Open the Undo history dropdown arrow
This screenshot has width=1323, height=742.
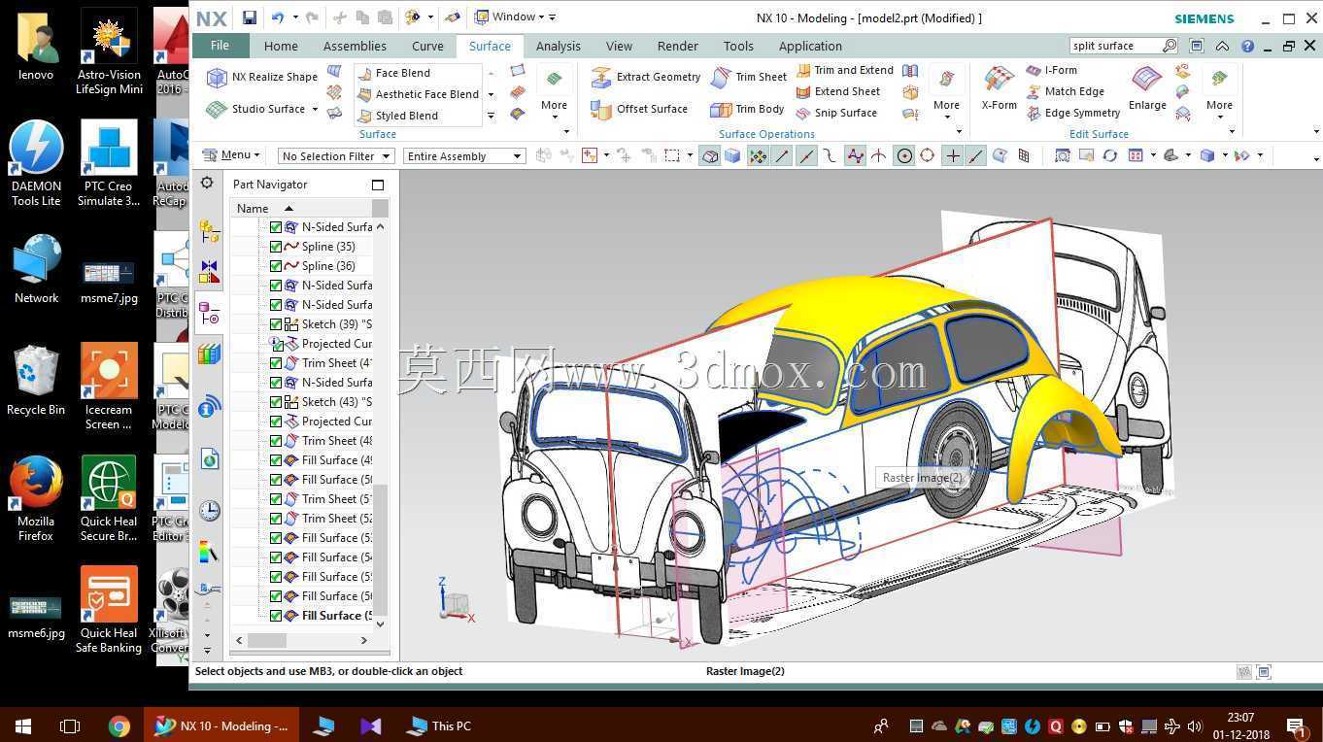point(294,17)
